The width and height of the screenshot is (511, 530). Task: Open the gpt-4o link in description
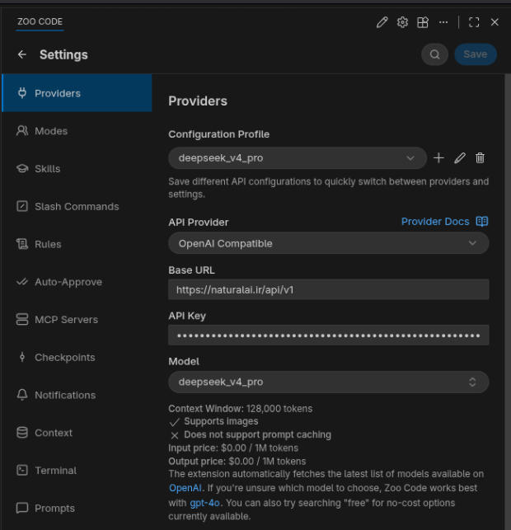204,503
